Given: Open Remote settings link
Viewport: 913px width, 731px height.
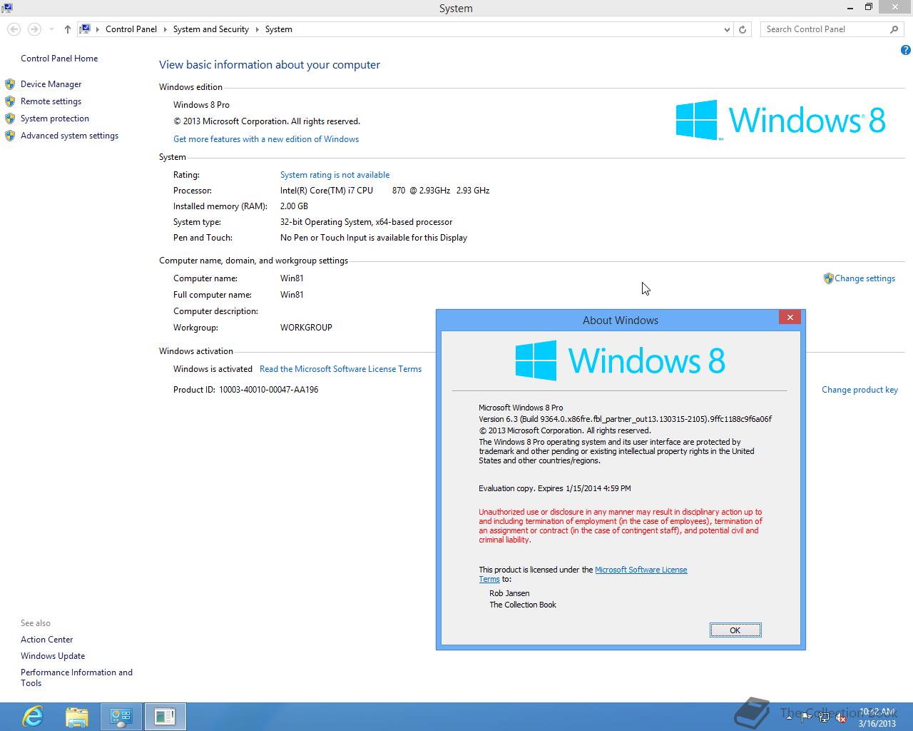Looking at the screenshot, I should pos(51,101).
